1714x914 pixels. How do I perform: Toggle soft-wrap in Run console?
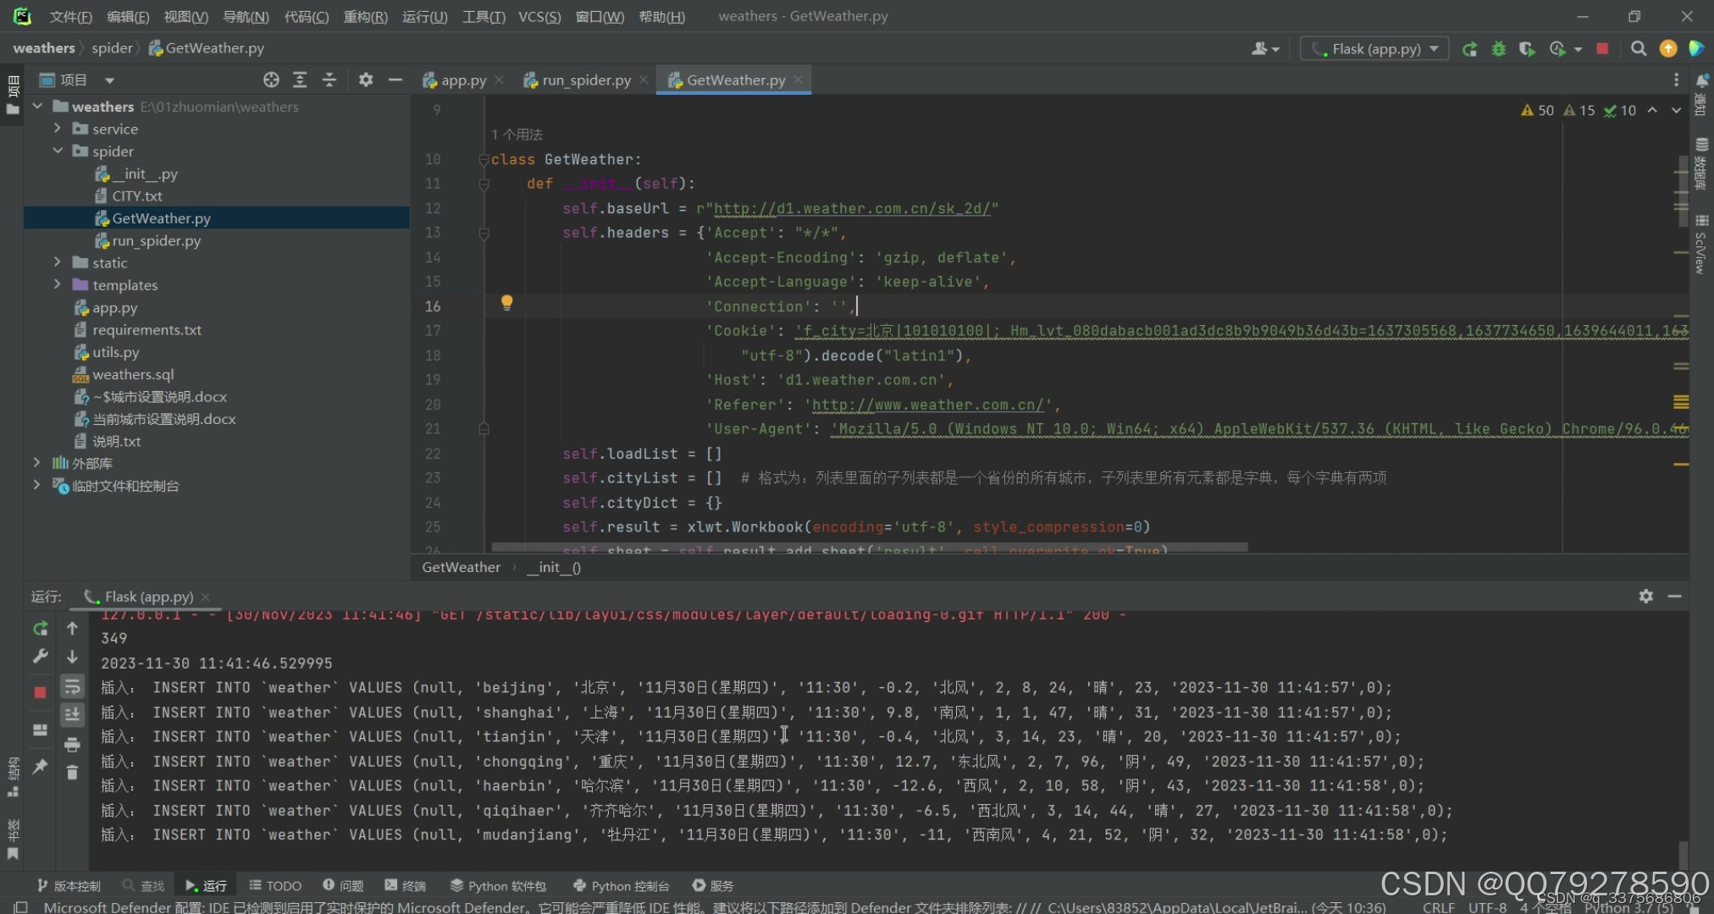pos(72,686)
